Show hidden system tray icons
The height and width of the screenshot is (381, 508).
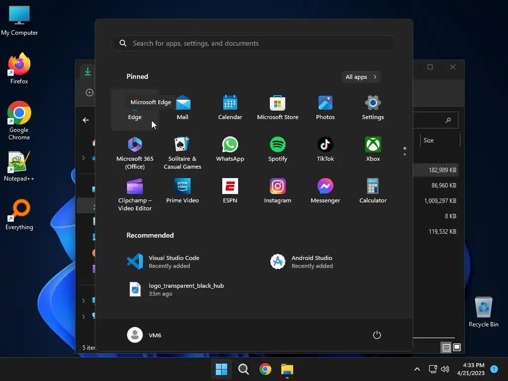[417, 369]
